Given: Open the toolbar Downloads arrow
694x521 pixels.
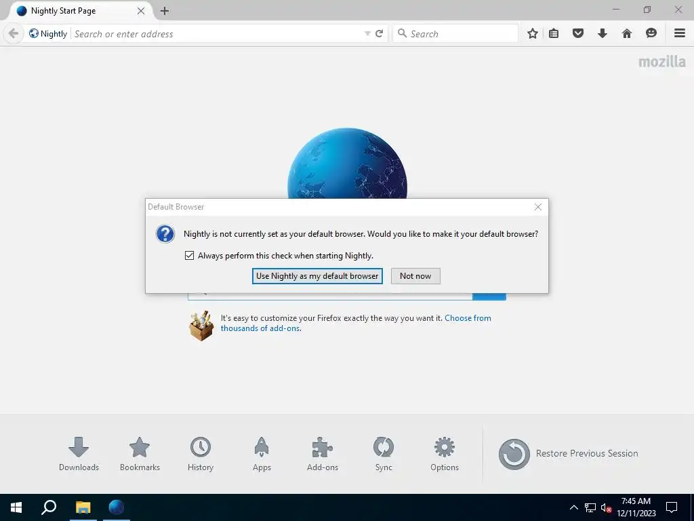Looking at the screenshot, I should click(603, 33).
